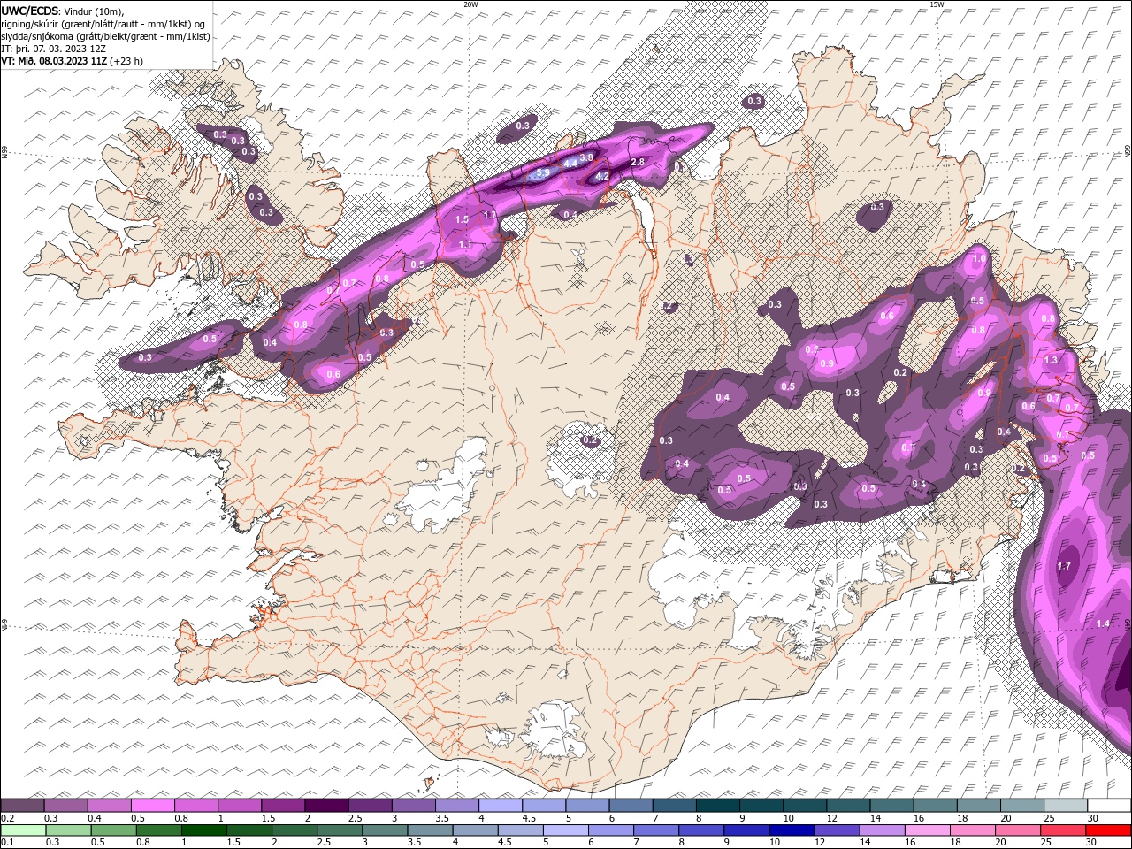The image size is (1132, 849).
Task: Click the 5.9 snowfall value on the map
Action: pyautogui.click(x=543, y=172)
